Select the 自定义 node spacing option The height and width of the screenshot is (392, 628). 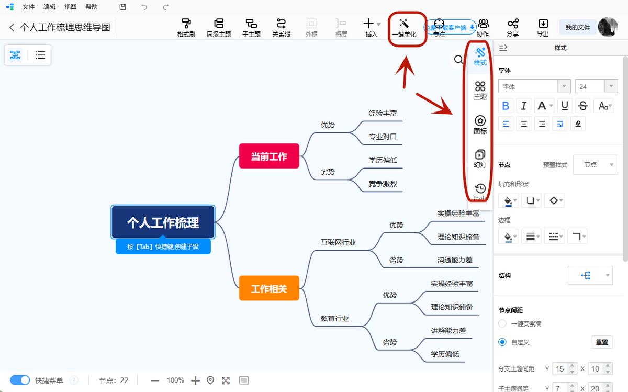click(x=502, y=342)
